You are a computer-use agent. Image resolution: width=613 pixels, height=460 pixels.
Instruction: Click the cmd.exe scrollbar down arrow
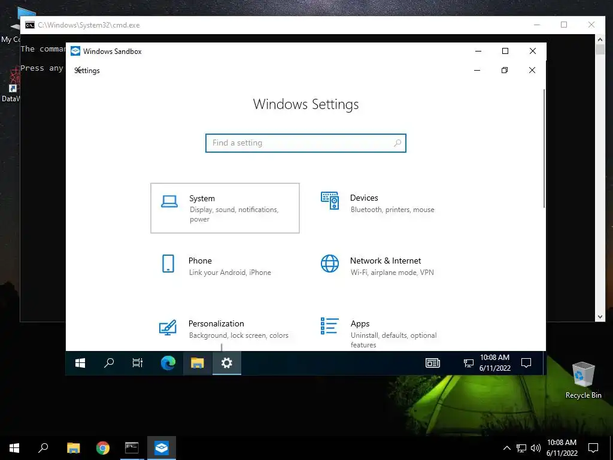tap(600, 317)
